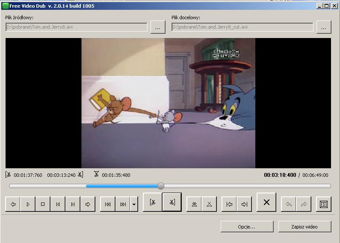Screen dimensions: 340x243
Task: Click Zapisz wideo to save video
Action: (305, 226)
